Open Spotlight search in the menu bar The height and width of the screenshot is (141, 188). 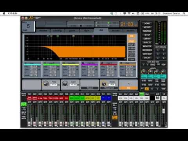[x=184, y=13]
